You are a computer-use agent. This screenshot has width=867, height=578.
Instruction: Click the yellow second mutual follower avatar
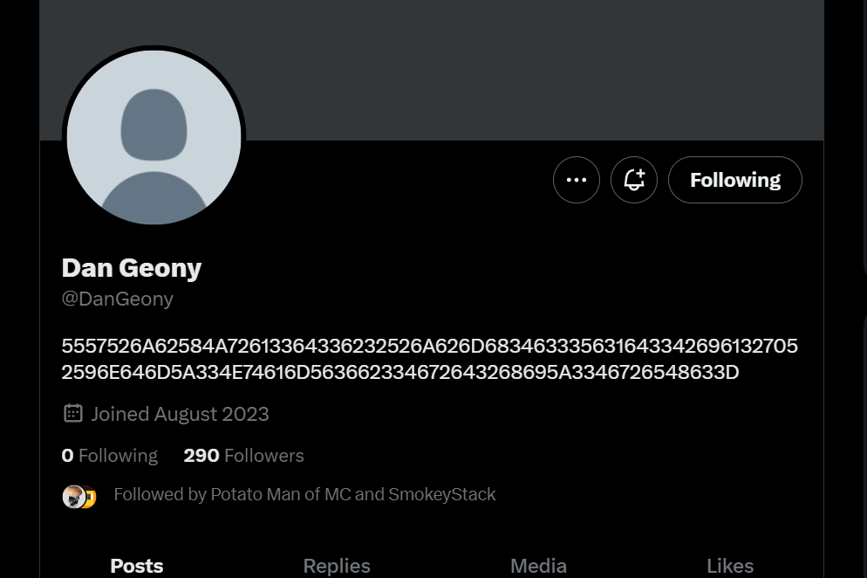[x=89, y=498]
